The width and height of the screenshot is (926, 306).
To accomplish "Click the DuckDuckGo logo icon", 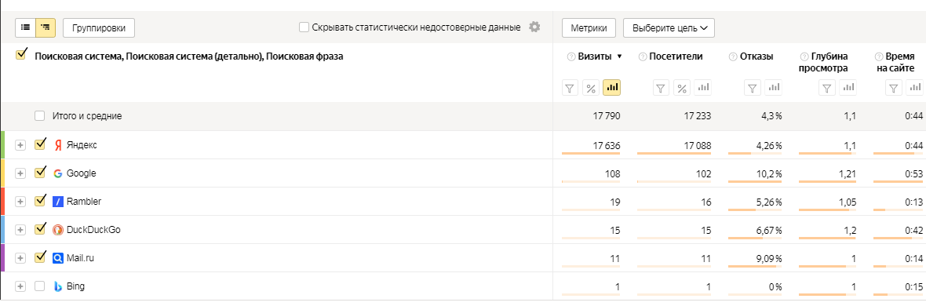I will pyautogui.click(x=58, y=230).
